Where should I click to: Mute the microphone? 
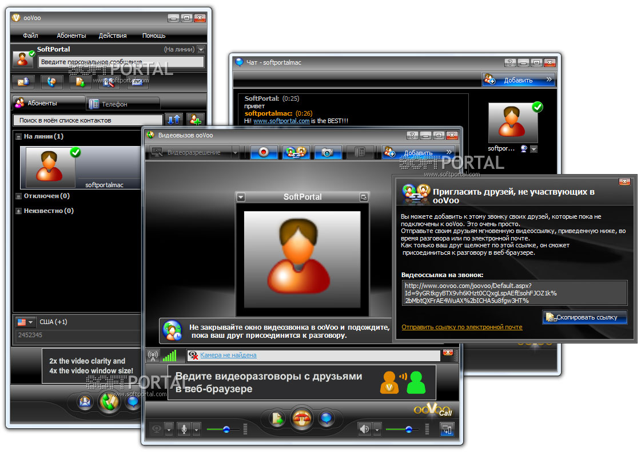tap(184, 429)
